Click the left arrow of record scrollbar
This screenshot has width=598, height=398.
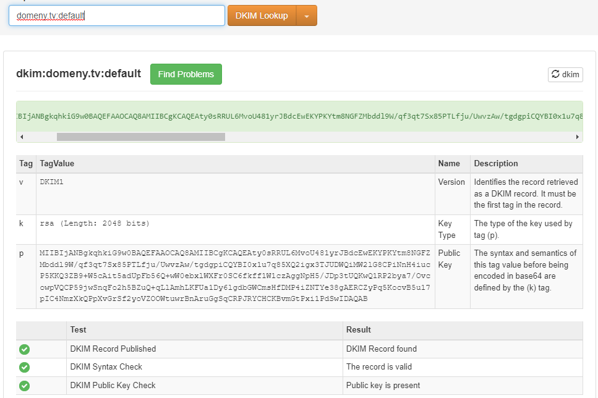(x=22, y=137)
